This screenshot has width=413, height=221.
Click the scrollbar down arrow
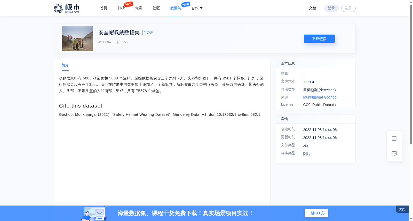coord(411,219)
